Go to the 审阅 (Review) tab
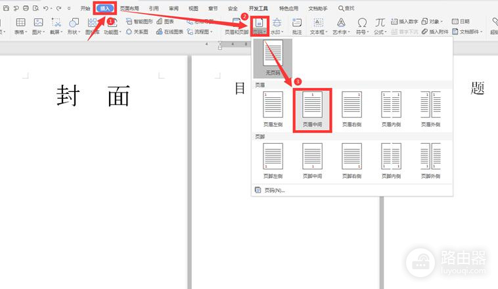The width and height of the screenshot is (498, 289). [x=173, y=9]
